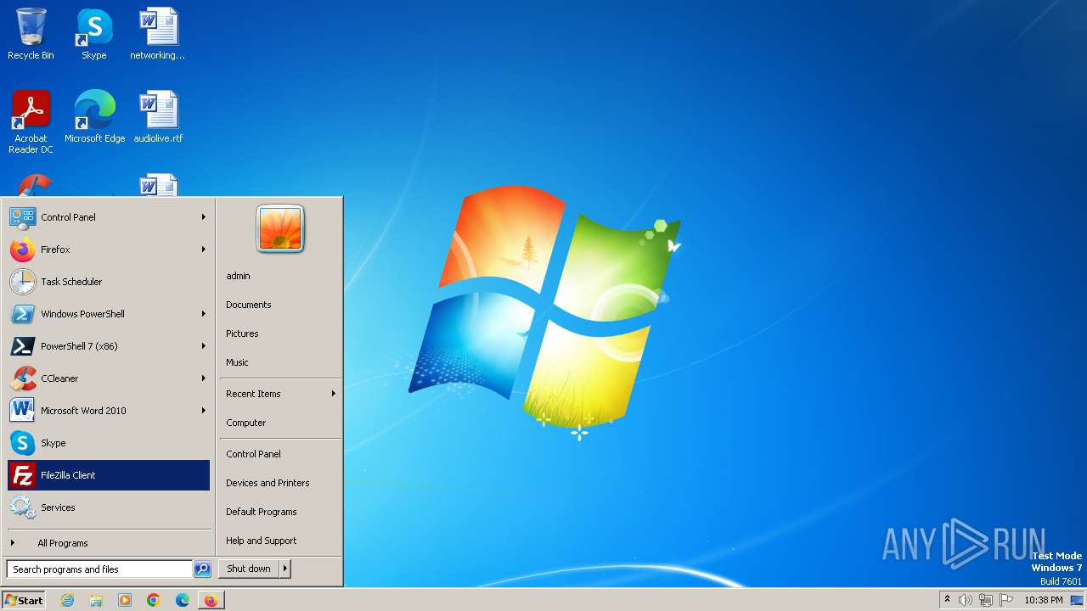The height and width of the screenshot is (611, 1087).
Task: Open Control Panel icon in Start menu programs list
Action: click(22, 217)
